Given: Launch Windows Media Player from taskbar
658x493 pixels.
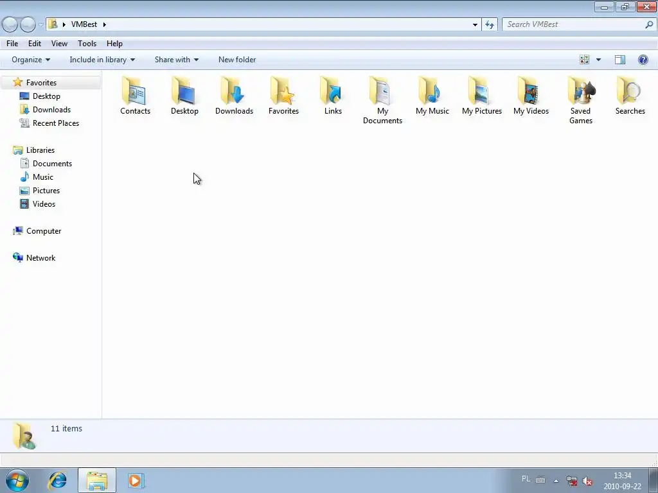Looking at the screenshot, I should click(136, 480).
